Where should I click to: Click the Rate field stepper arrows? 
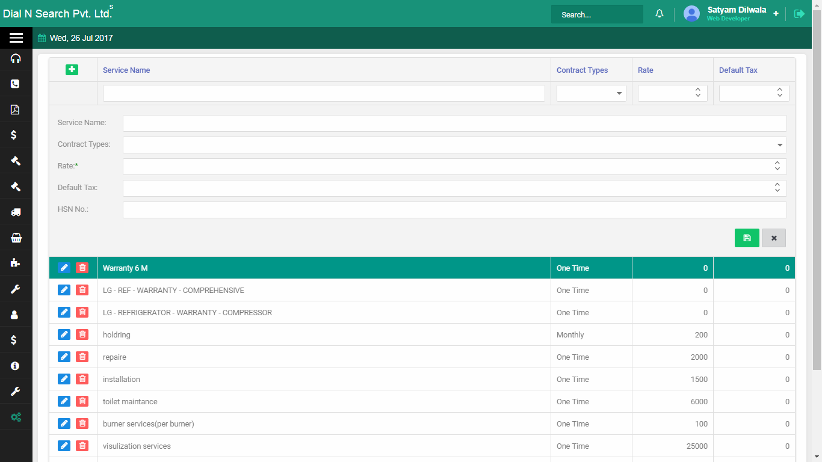777,166
